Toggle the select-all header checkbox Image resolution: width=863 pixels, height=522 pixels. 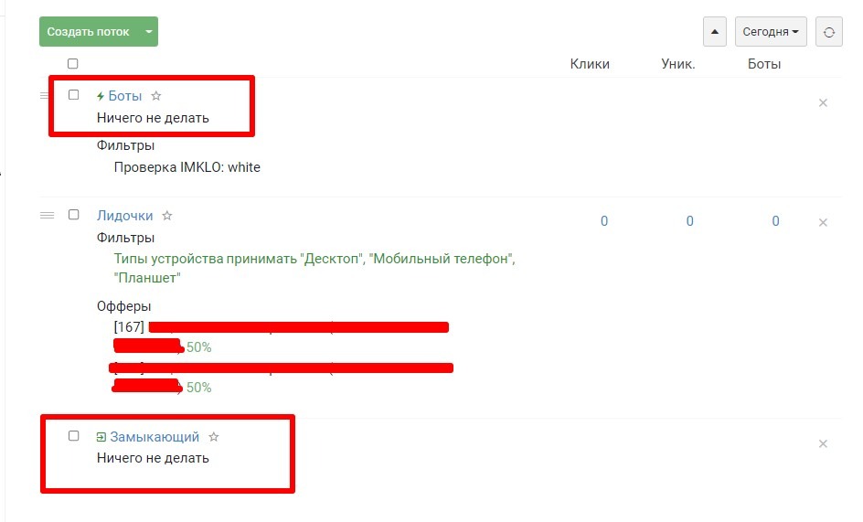[x=72, y=64]
